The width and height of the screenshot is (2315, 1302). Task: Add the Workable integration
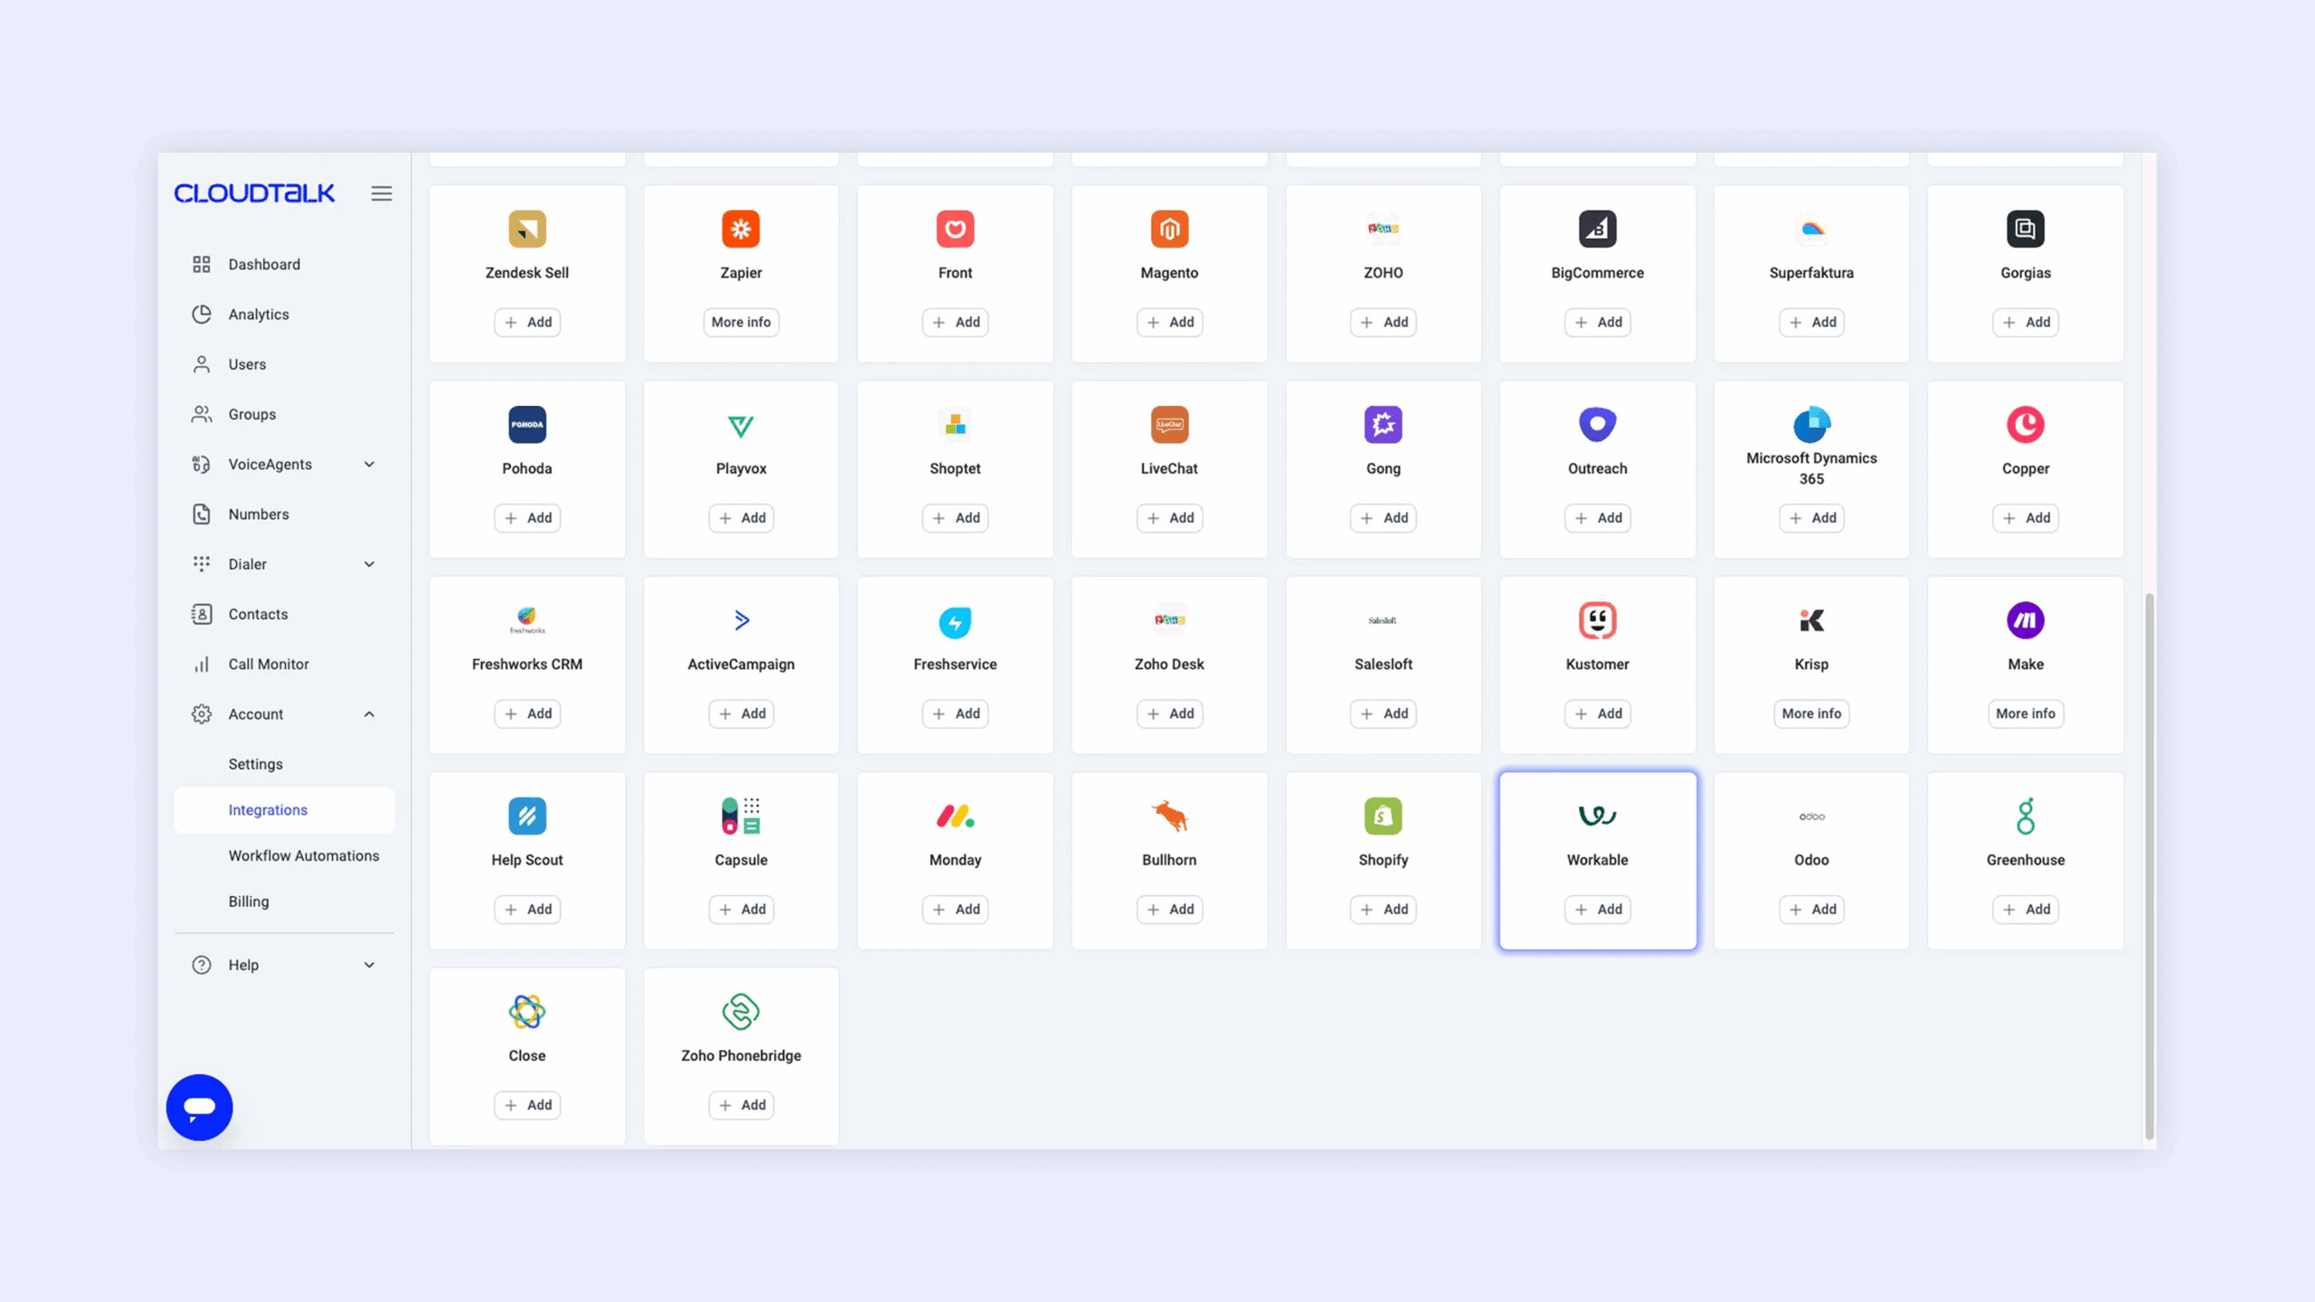pyautogui.click(x=1597, y=909)
